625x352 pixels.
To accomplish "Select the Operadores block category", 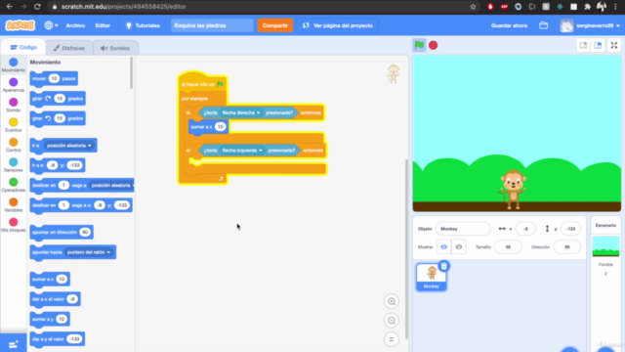I will point(13,185).
